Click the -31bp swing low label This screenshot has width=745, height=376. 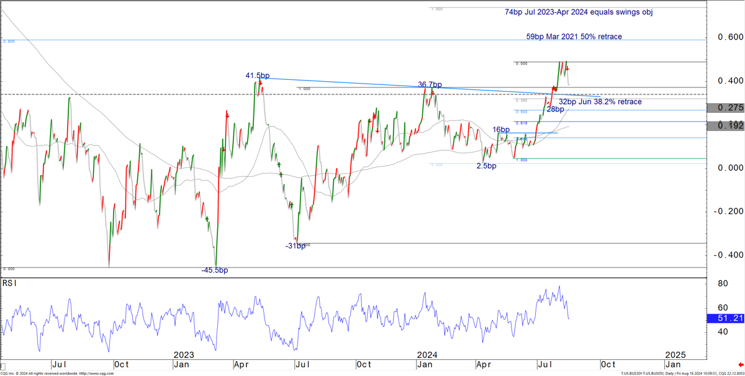click(295, 246)
